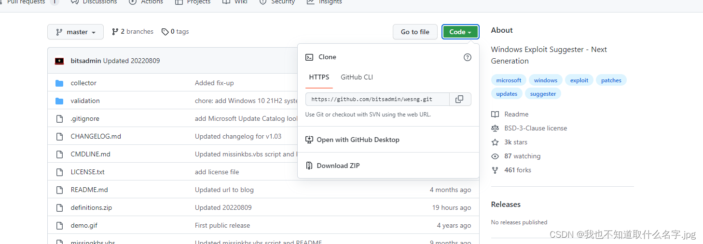Click the patches topic tag
The height and width of the screenshot is (244, 703).
[611, 80]
